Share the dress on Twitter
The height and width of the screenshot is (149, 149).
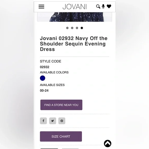pos(53,121)
